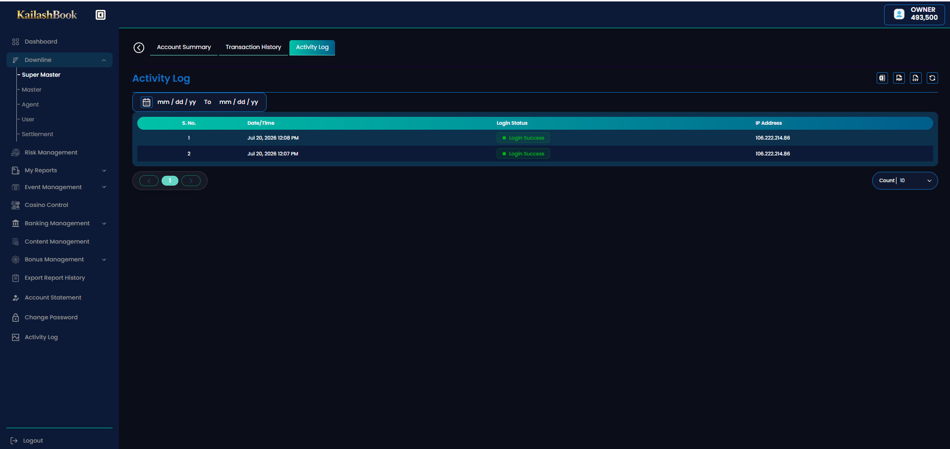Click the Login Status column header

point(512,123)
